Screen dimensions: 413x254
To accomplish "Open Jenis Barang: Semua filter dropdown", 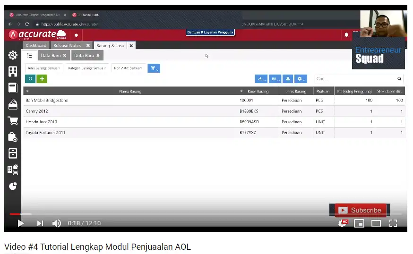I will pyautogui.click(x=44, y=68).
